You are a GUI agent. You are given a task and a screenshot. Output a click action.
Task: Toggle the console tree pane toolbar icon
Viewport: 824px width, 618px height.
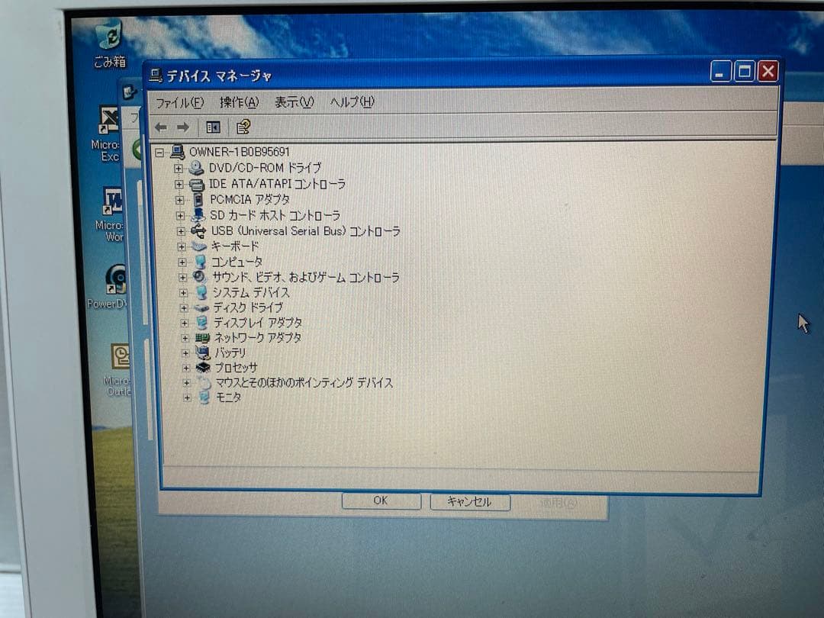click(213, 127)
